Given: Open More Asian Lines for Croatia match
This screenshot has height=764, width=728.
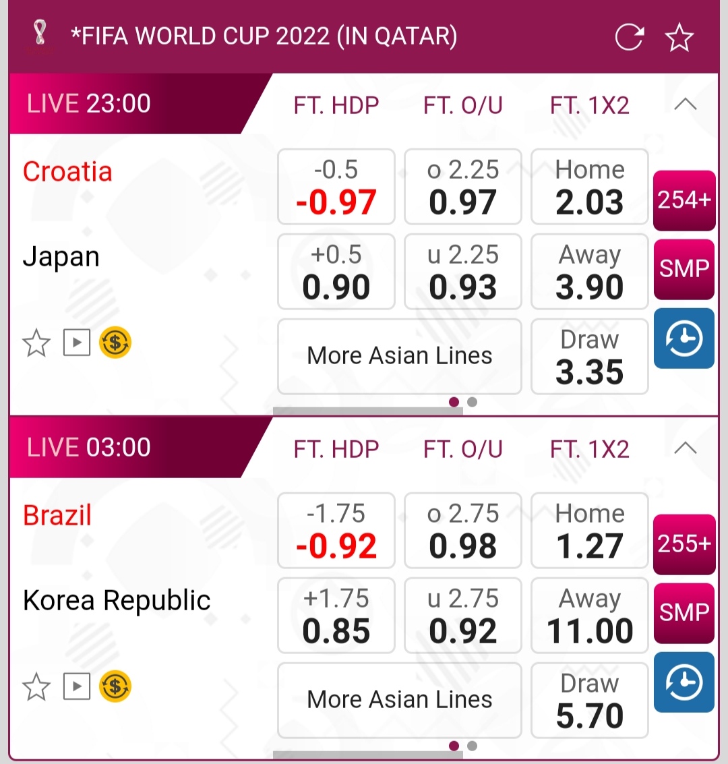Looking at the screenshot, I should point(400,356).
